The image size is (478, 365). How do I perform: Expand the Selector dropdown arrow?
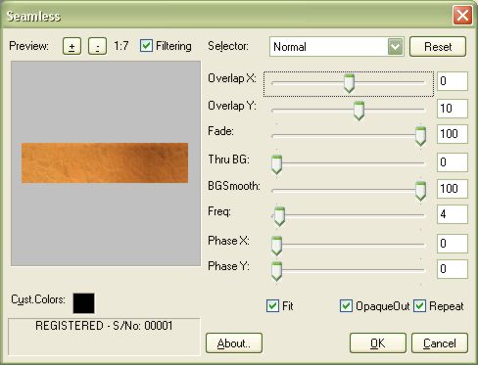point(395,47)
